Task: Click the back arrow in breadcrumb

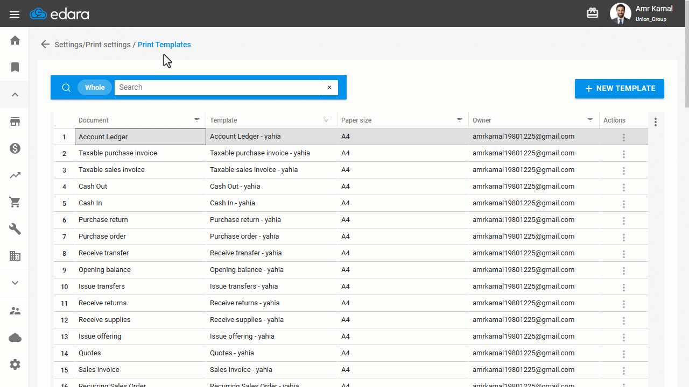Action: (45, 45)
